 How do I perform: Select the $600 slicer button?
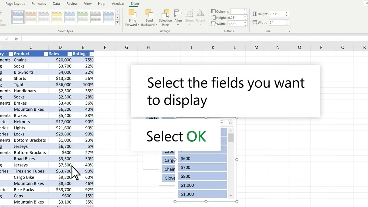202,158
